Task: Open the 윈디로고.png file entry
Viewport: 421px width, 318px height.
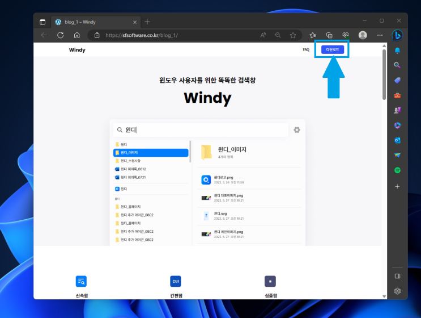Action: [x=248, y=179]
